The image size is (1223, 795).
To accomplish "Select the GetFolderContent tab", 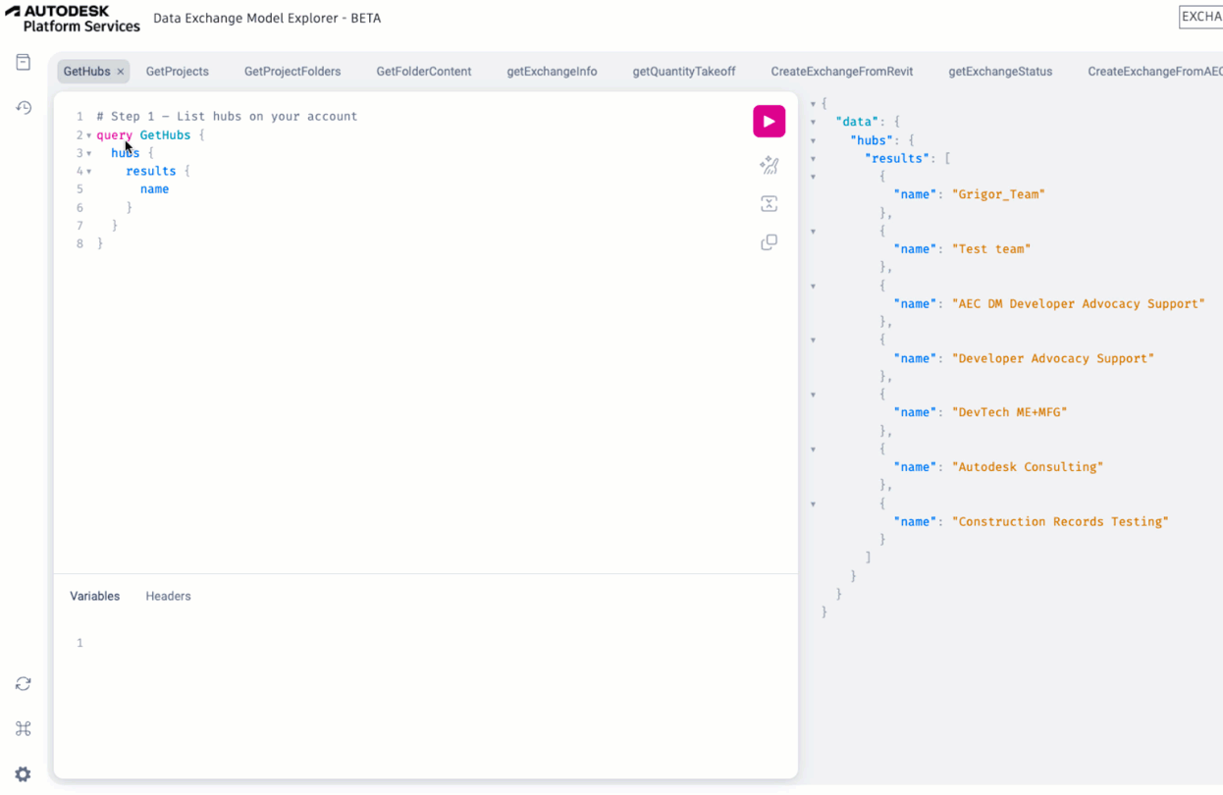I will pos(424,72).
